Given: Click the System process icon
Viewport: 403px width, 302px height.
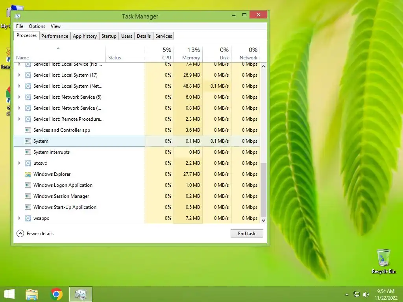Looking at the screenshot, I should 28,141.
